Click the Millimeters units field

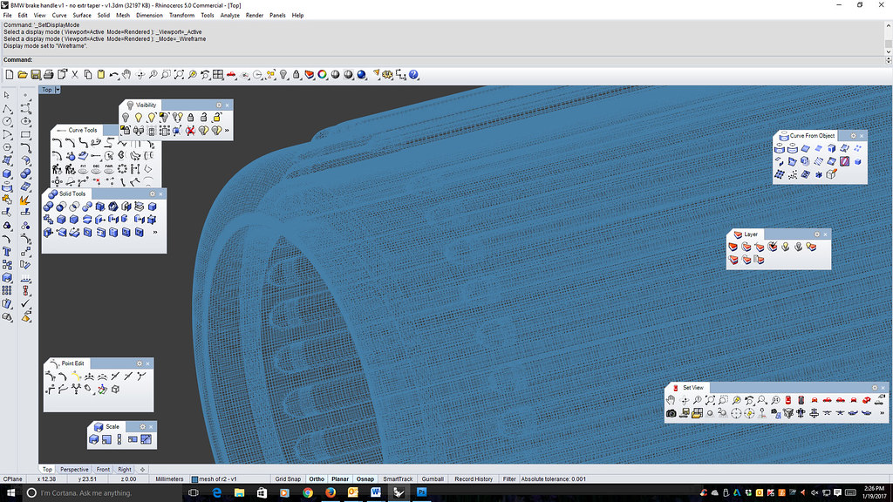pos(169,478)
